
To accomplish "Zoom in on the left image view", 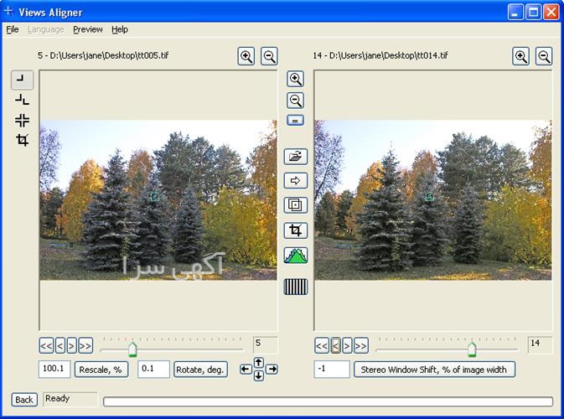I will (246, 56).
